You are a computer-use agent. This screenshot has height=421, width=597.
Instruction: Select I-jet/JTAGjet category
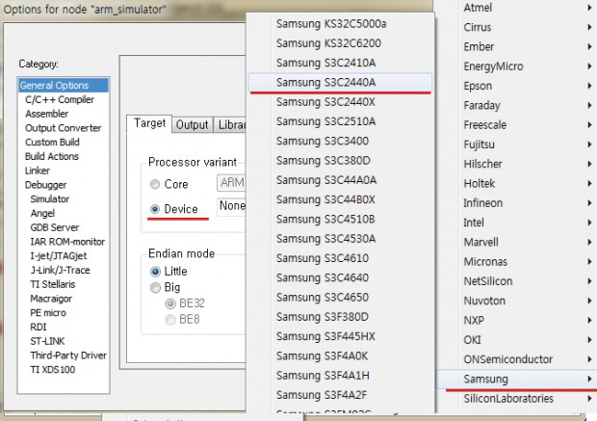click(59, 255)
